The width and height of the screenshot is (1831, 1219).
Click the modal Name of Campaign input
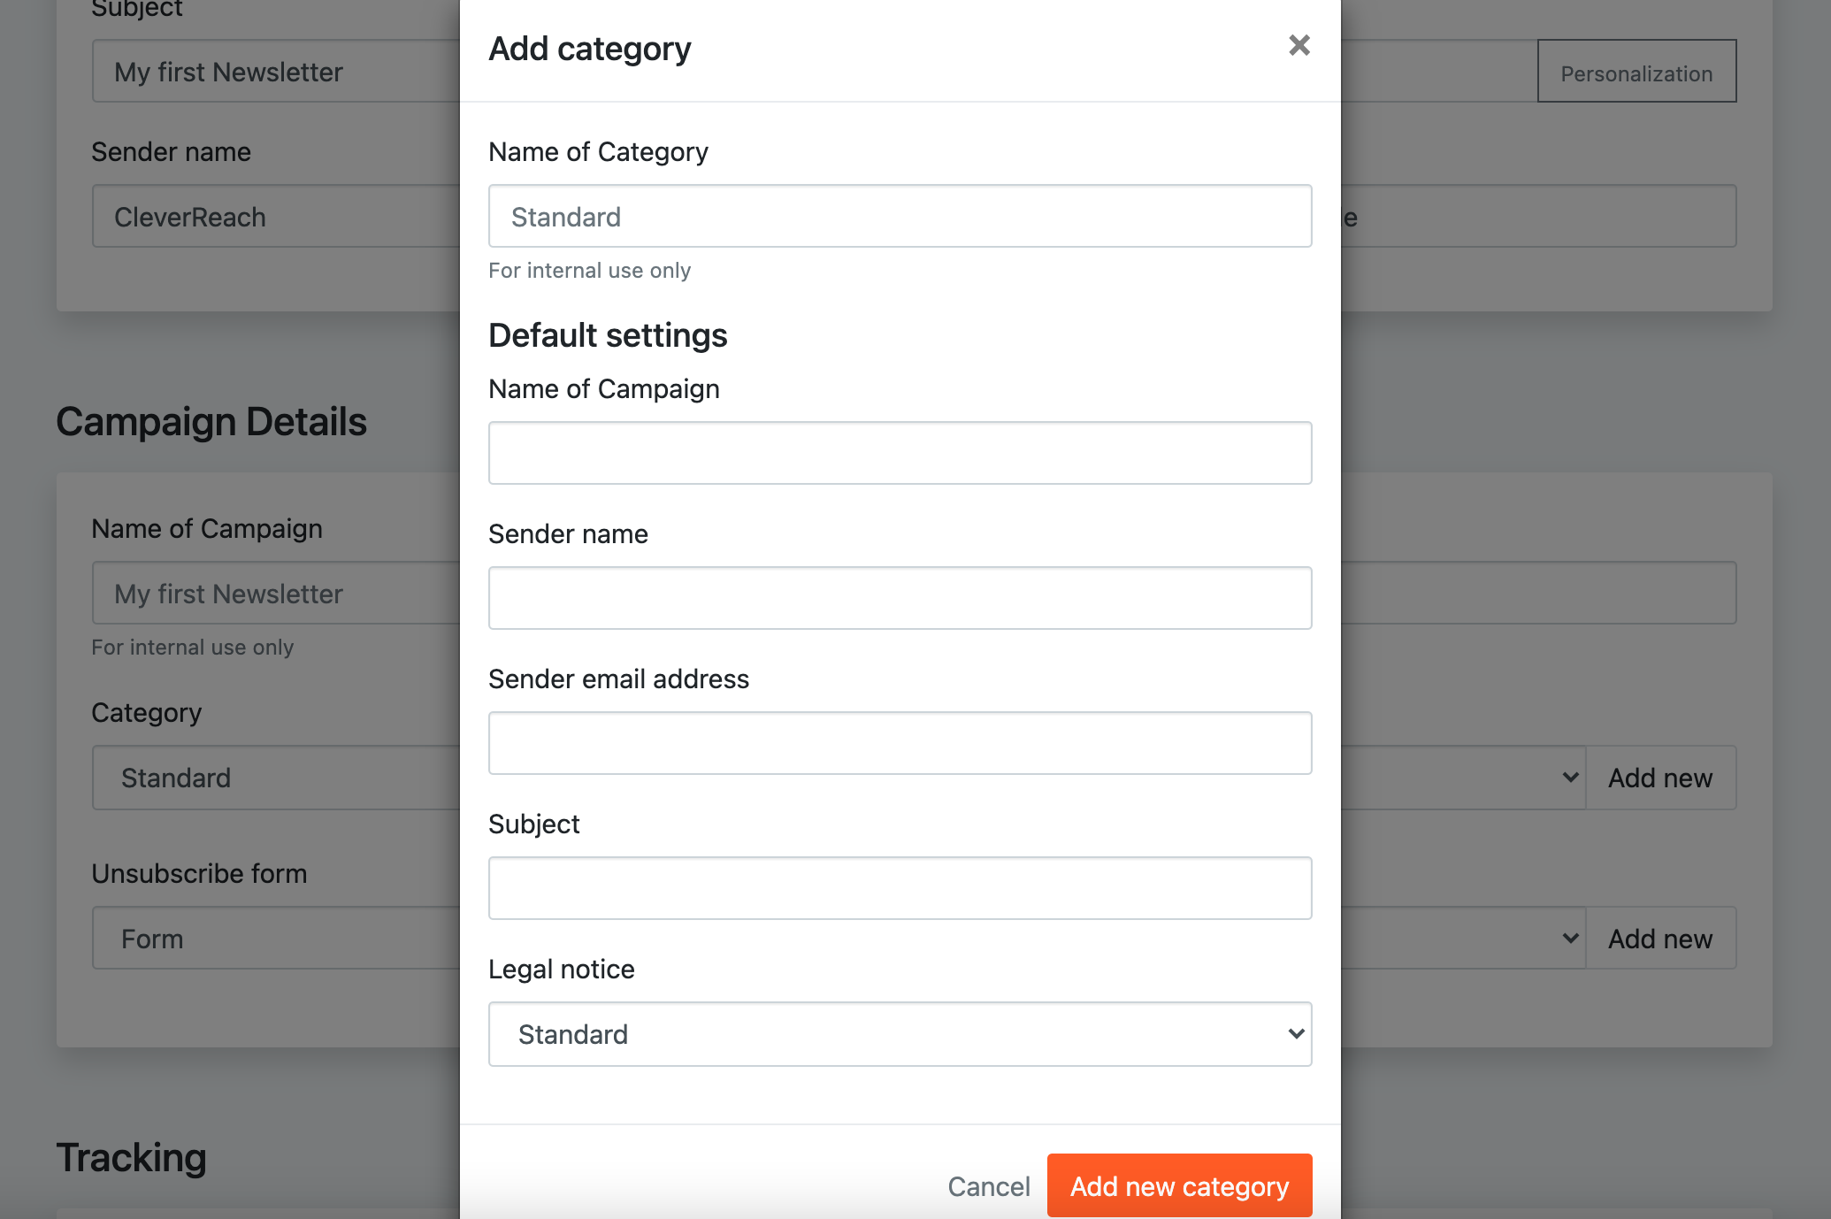(x=900, y=453)
